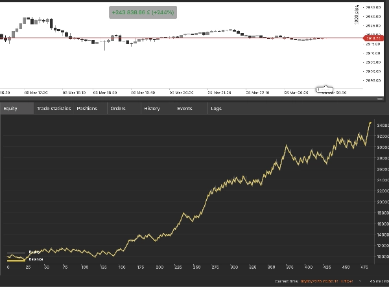Toggle the Equity series in chart legend
Image resolution: width=389 pixels, height=287 pixels.
pos(26,251)
